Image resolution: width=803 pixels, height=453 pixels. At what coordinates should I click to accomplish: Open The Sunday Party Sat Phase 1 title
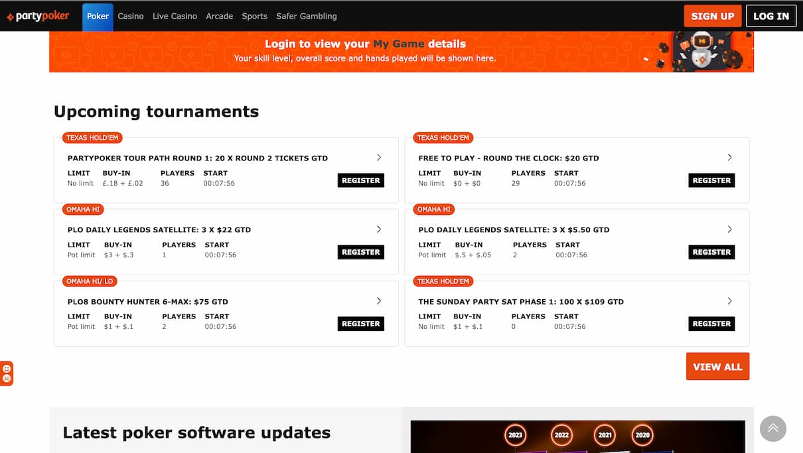(x=521, y=302)
